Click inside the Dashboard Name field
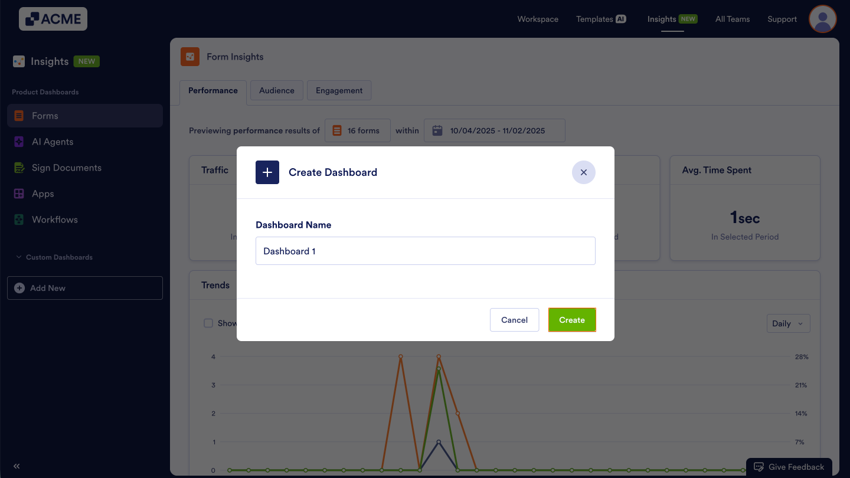 click(x=425, y=250)
